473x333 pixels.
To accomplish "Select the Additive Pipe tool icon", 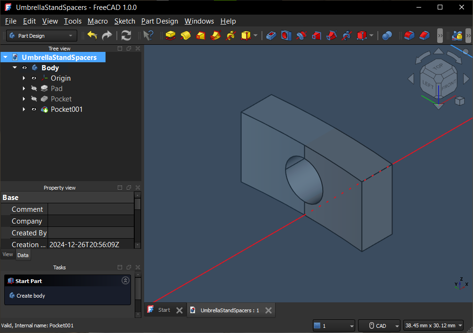I will coord(216,36).
